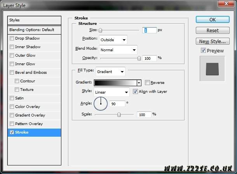Click the style preview thumbnail
Image resolution: width=237 pixels, height=174 pixels.
[x=212, y=69]
